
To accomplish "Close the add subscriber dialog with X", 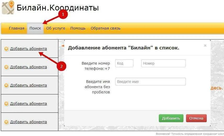I will pos(205,46).
